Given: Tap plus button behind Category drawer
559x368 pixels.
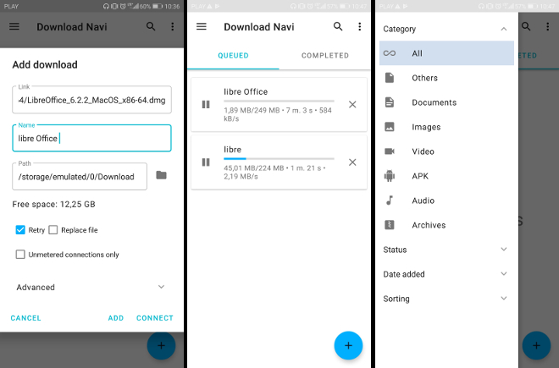Looking at the screenshot, I should point(536,345).
